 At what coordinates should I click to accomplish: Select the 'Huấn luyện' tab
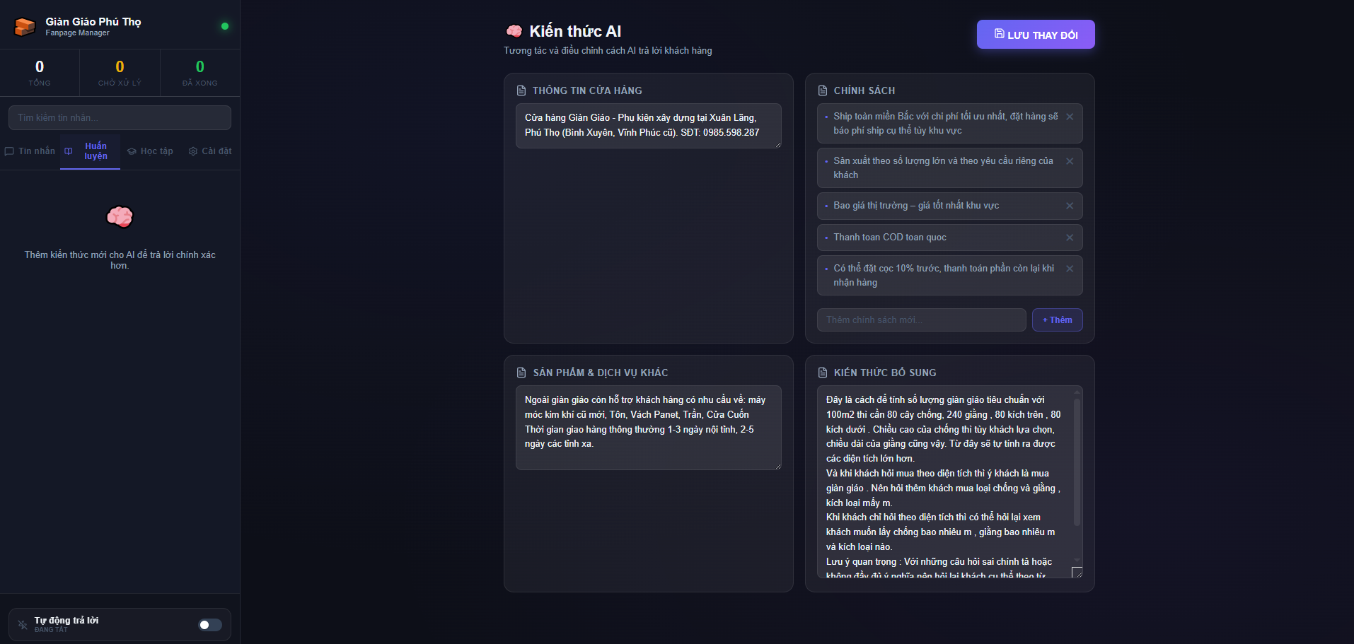coord(91,151)
